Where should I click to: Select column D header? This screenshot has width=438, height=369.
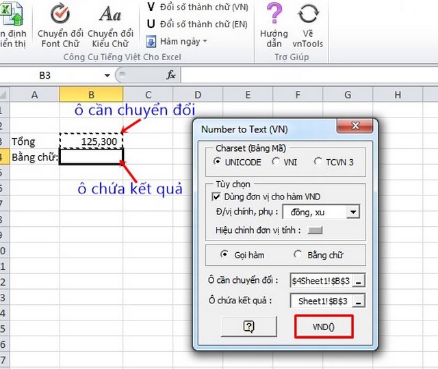pos(198,95)
